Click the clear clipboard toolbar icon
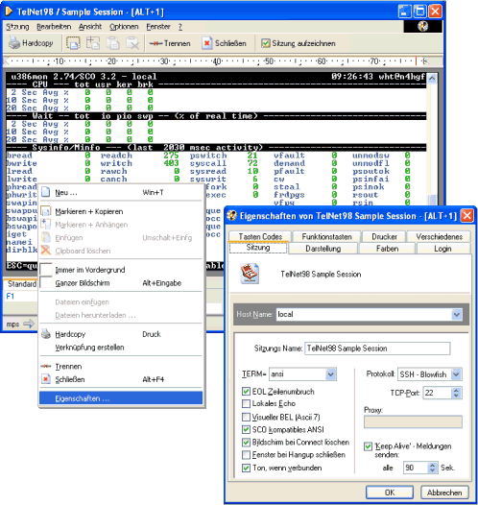Viewport: 478px width, 505px height. pos(132,43)
